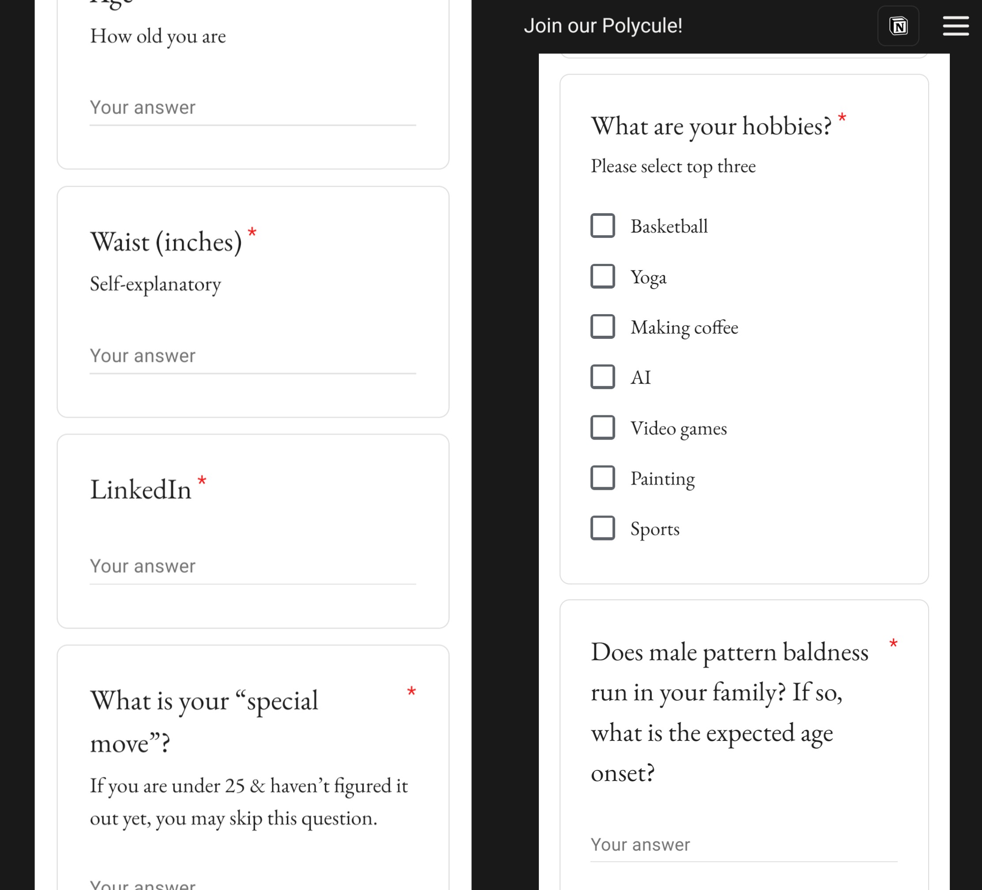Viewport: 982px width, 890px height.
Task: Click the Join our Polycule! title
Action: (602, 26)
